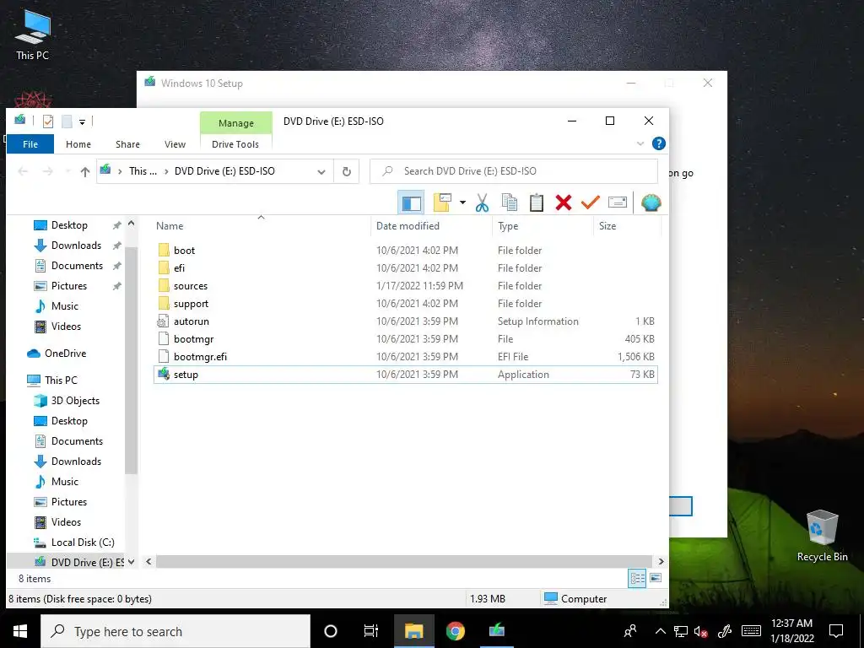
Task: Select the efi folder
Action: (179, 268)
